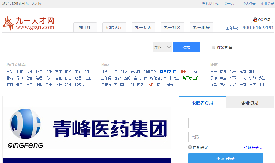Click the 验证码登录 link

(x=254, y=148)
